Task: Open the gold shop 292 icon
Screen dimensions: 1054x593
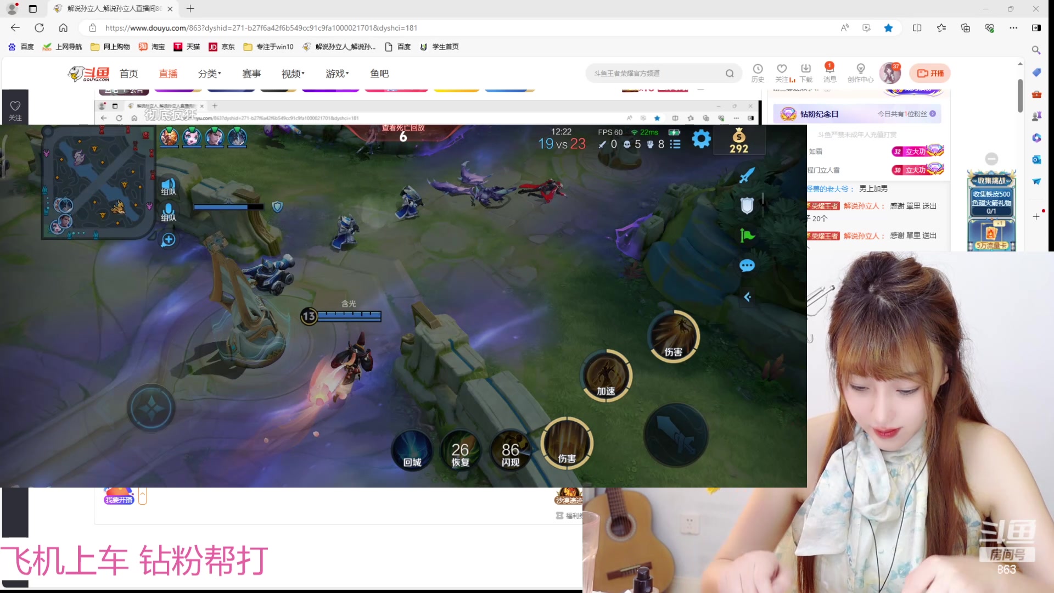Action: [x=739, y=141]
